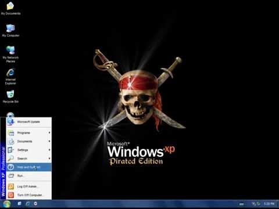
Task: Expand the Programs submenu arrow
Action: 49,133
